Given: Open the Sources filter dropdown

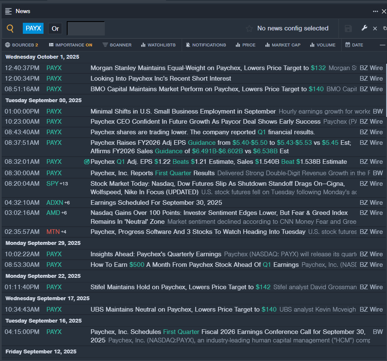Looking at the screenshot, I should point(22,45).
